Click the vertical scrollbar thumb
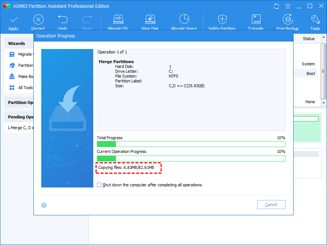 (323, 71)
